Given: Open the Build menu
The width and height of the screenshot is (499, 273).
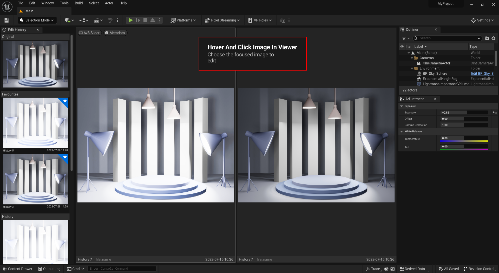Looking at the screenshot, I should point(79,3).
